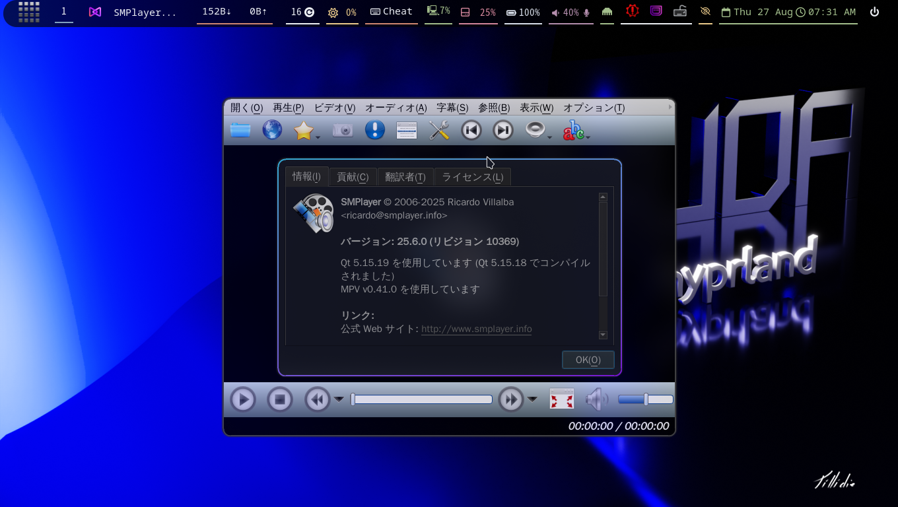Image resolution: width=898 pixels, height=507 pixels.
Task: Click the Cheat keyboard entry in top bar
Action: [392, 12]
